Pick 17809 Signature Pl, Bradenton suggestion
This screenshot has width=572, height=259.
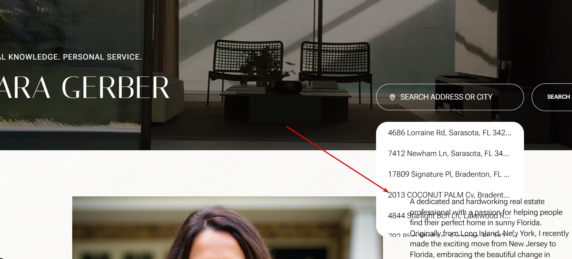click(450, 174)
